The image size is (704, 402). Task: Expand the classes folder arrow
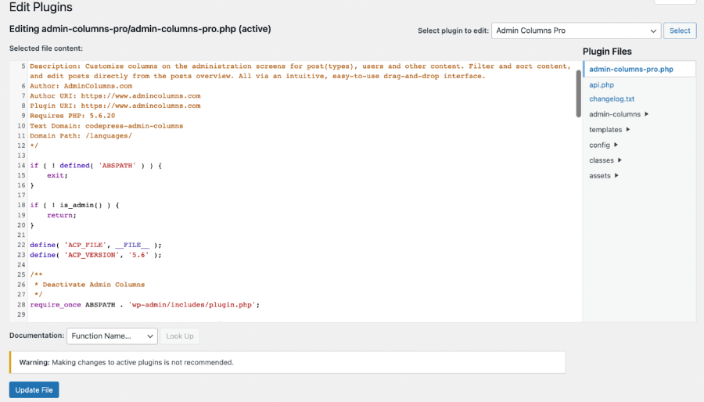coord(620,160)
